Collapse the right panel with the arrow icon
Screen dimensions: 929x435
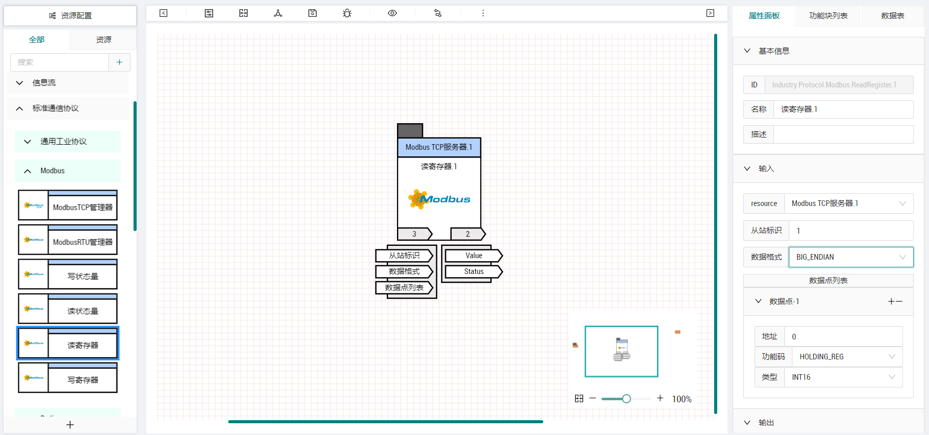[x=710, y=13]
